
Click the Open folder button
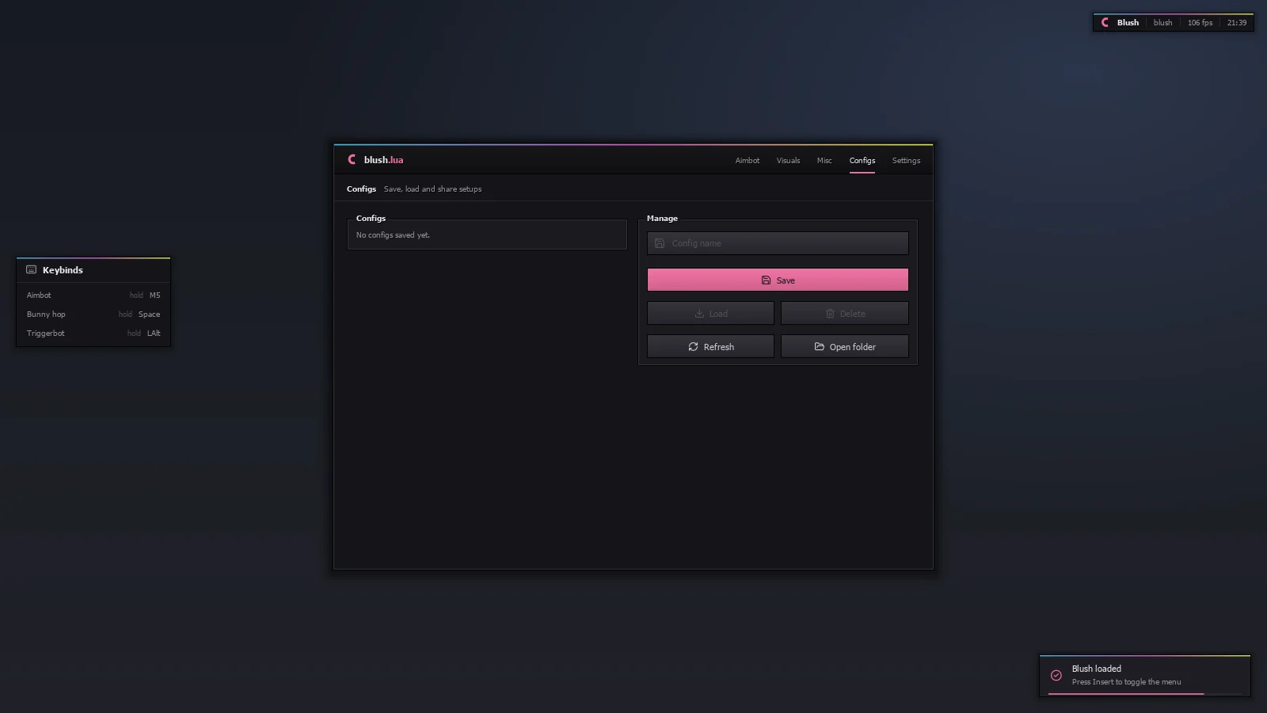click(845, 346)
